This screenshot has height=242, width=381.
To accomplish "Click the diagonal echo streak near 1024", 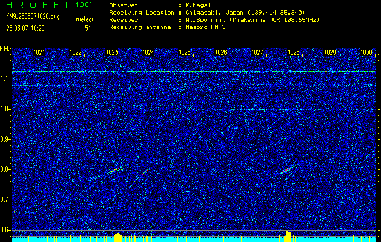I will coord(140,177).
